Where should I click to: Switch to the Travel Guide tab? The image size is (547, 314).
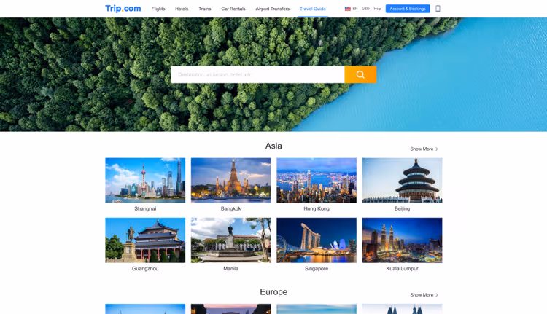point(313,9)
